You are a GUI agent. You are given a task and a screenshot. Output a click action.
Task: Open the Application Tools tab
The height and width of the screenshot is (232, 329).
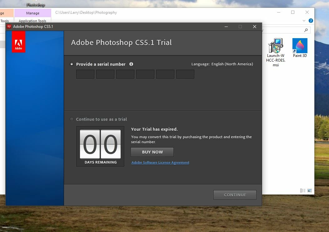pos(32,21)
